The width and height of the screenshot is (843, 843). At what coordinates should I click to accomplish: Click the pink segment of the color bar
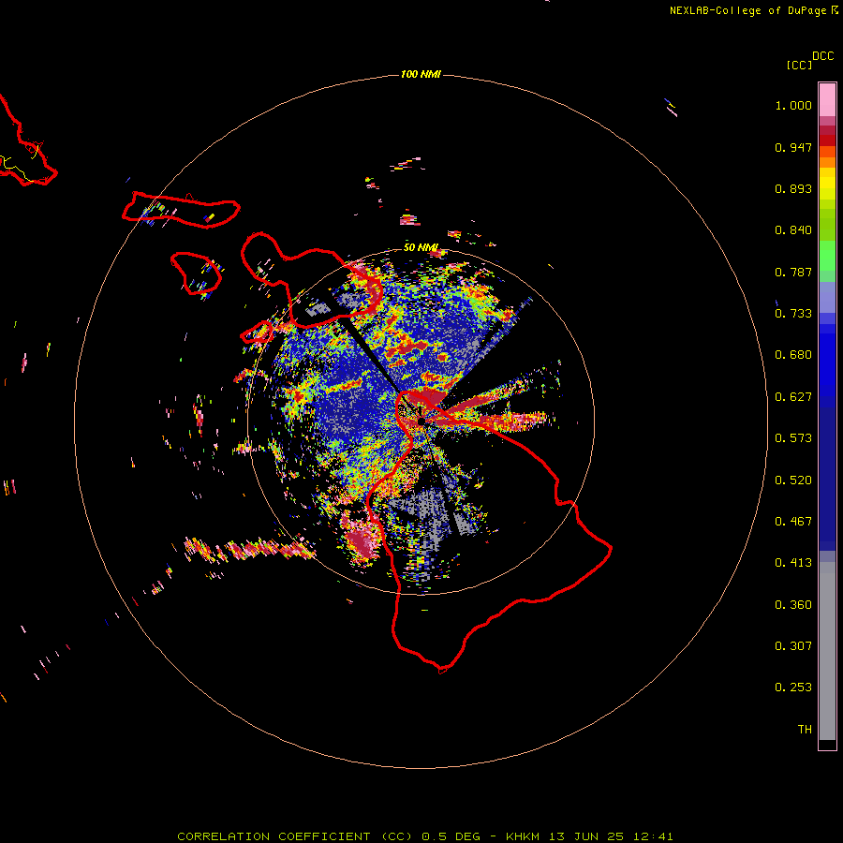click(x=827, y=100)
